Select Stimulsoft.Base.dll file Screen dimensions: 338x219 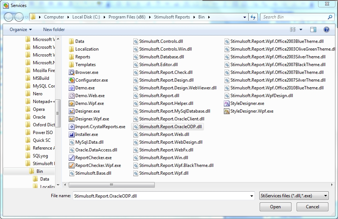90,173
